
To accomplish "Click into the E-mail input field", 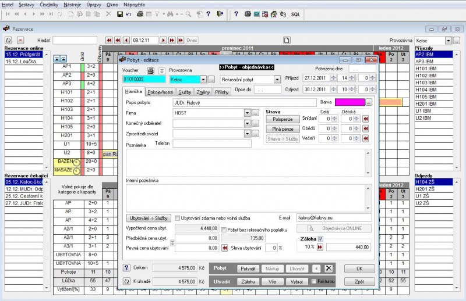I will (x=333, y=218).
